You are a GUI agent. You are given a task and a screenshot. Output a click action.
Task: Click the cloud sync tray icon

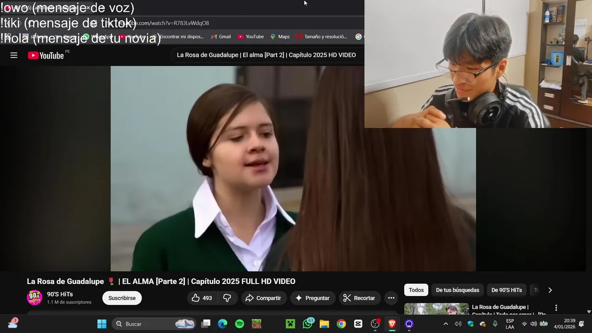click(483, 324)
